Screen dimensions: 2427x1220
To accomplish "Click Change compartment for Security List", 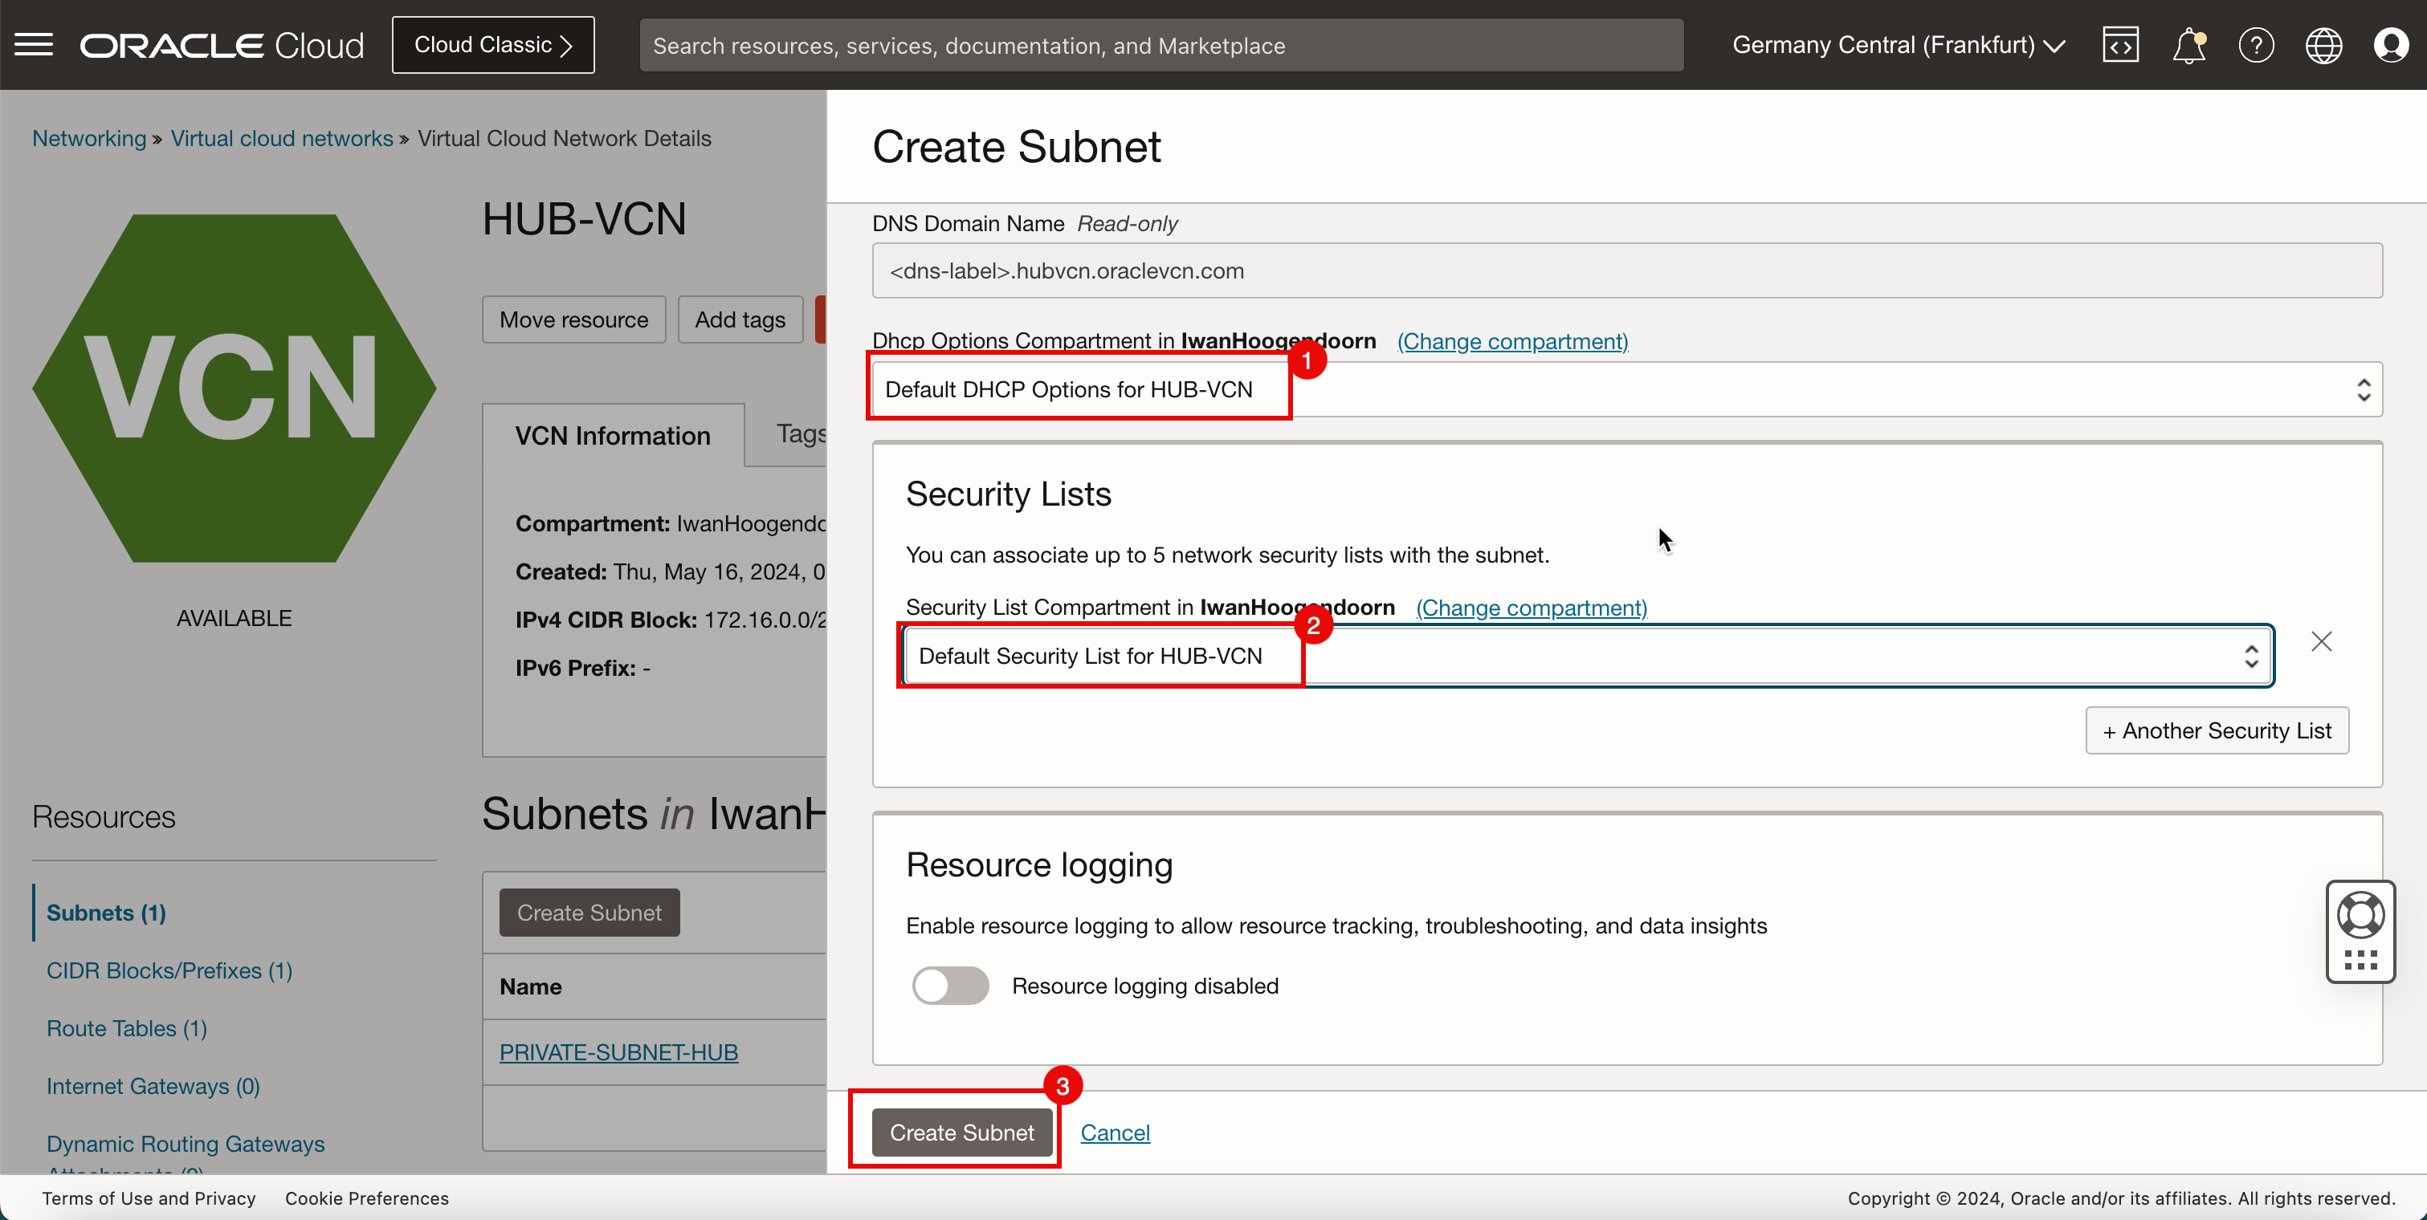I will point(1530,607).
